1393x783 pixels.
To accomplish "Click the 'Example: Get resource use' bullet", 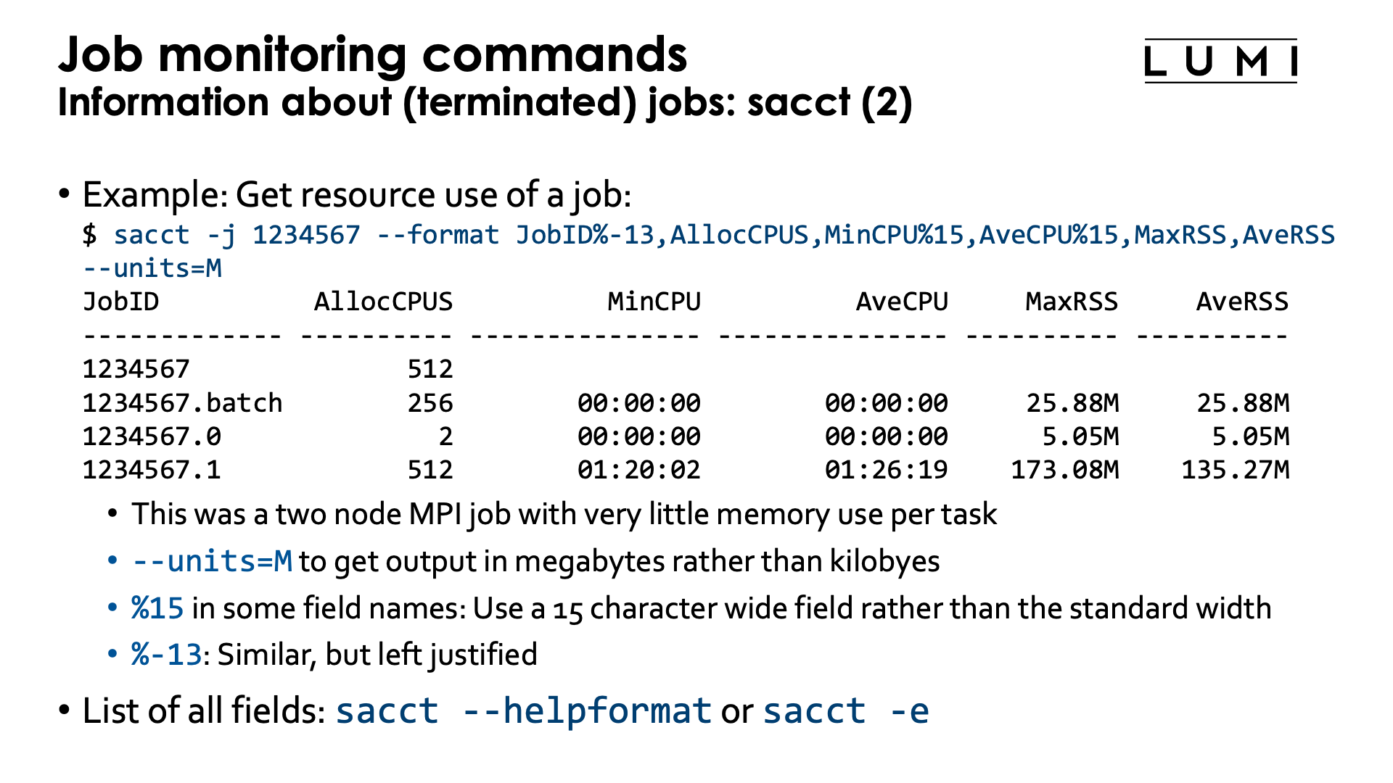I will [357, 195].
